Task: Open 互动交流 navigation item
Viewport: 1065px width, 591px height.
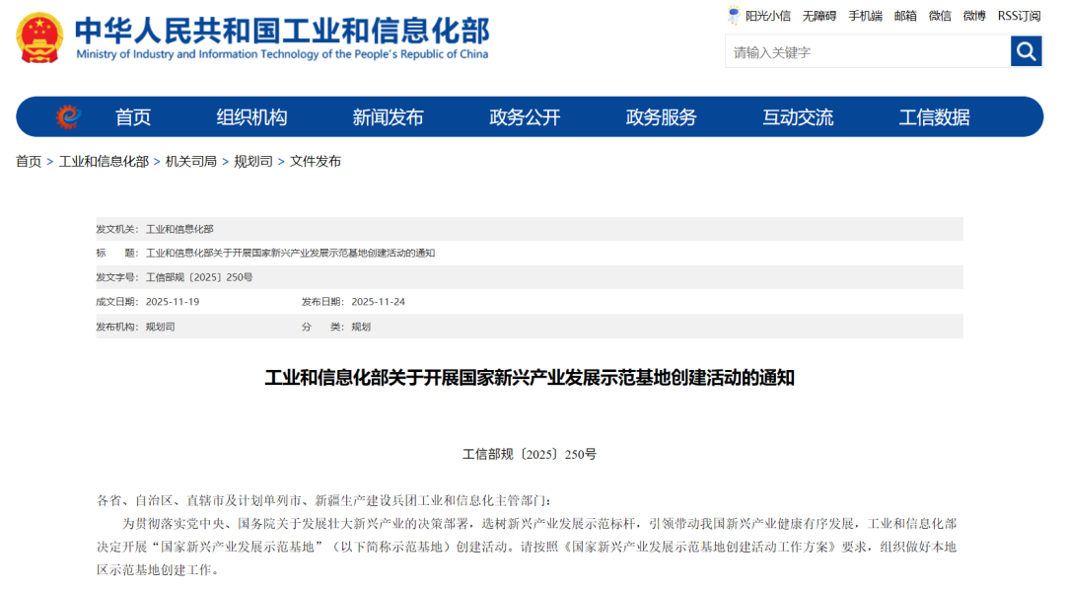Action: pyautogui.click(x=798, y=117)
